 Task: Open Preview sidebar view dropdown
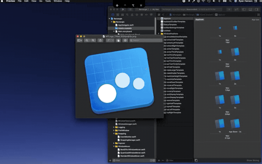pos(80,40)
